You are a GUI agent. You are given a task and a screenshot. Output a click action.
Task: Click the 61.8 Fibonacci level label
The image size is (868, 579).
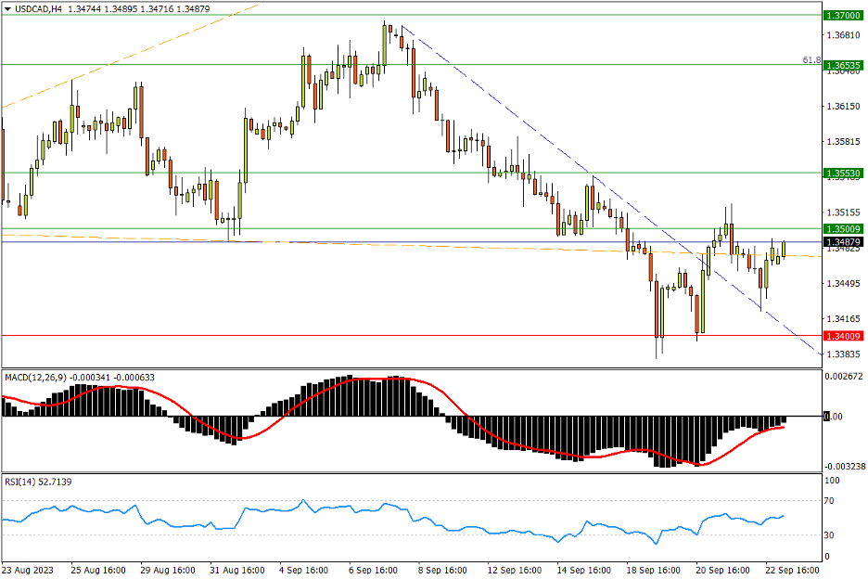811,59
